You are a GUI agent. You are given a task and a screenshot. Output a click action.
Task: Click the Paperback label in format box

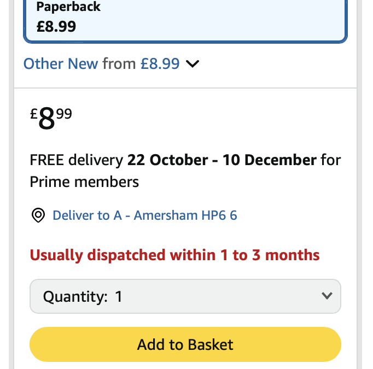(x=68, y=8)
